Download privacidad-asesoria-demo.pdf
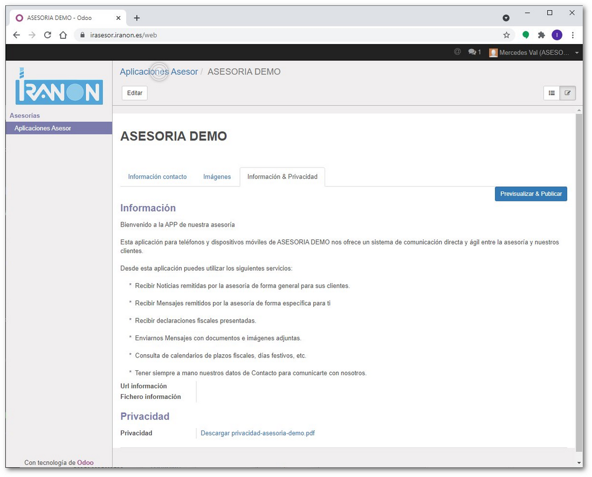This screenshot has height=477, width=592. coord(258,433)
